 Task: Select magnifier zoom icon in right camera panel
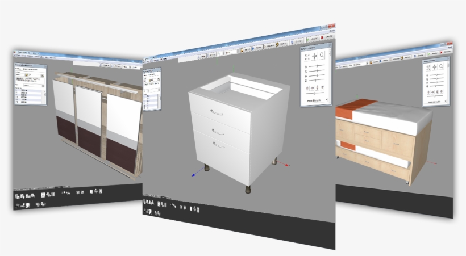pos(441,66)
